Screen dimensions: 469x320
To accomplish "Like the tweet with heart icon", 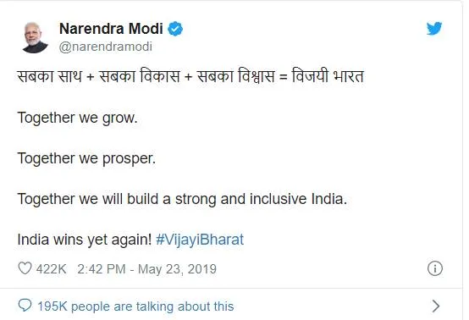I will point(25,268).
